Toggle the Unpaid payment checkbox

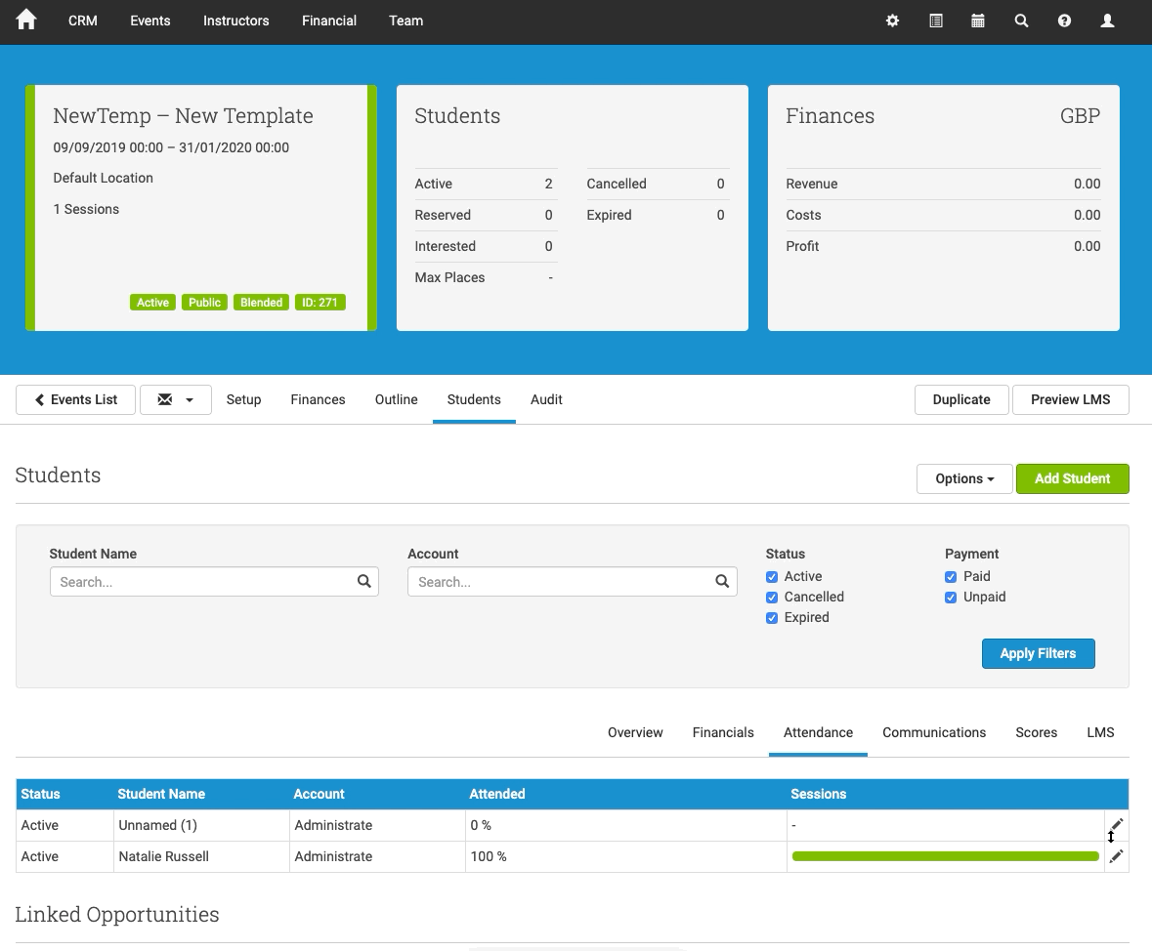click(x=951, y=598)
